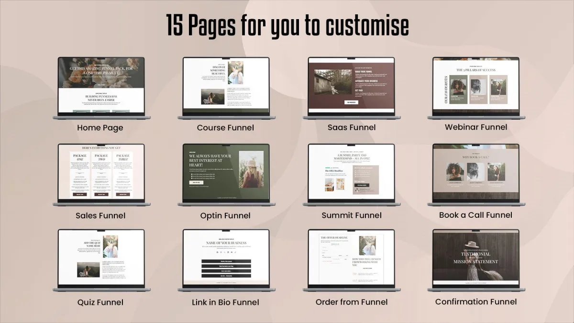Click 'MISSION STATEMENT' text in Confirmation mockup
Screen dimensions: 574x323
(476, 262)
